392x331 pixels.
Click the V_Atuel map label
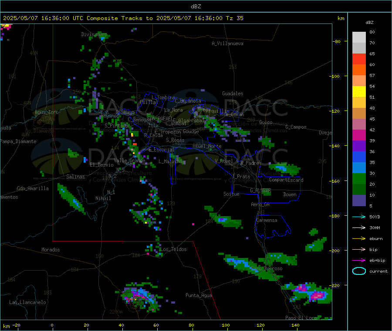point(224,161)
